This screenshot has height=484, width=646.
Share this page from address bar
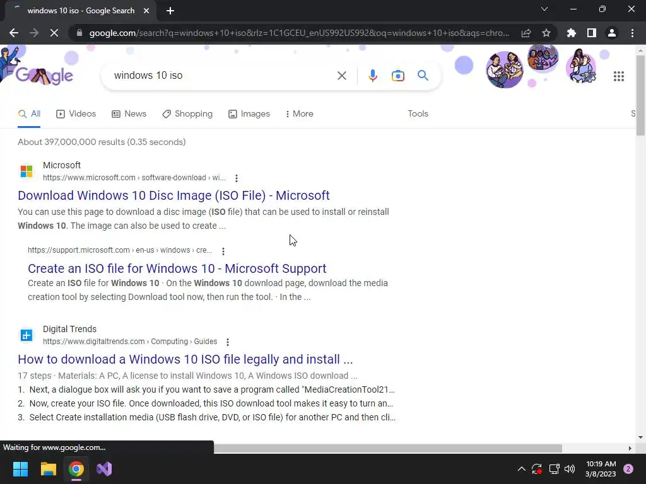click(526, 33)
